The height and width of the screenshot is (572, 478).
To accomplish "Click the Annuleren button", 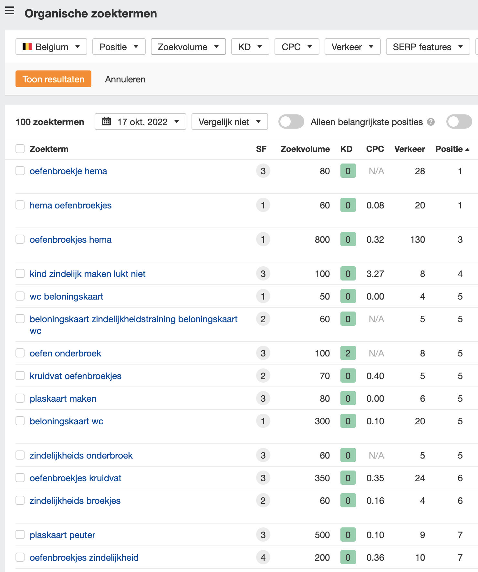I will [125, 79].
